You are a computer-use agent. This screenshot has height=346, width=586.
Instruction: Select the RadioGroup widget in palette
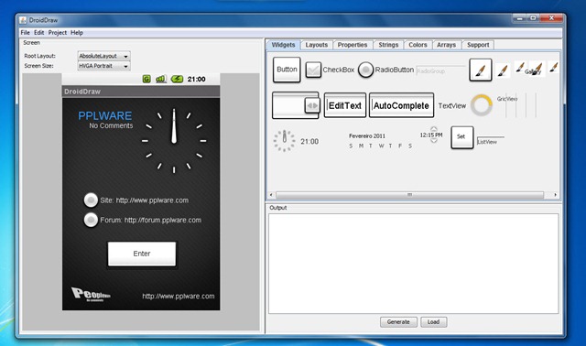pyautogui.click(x=440, y=70)
